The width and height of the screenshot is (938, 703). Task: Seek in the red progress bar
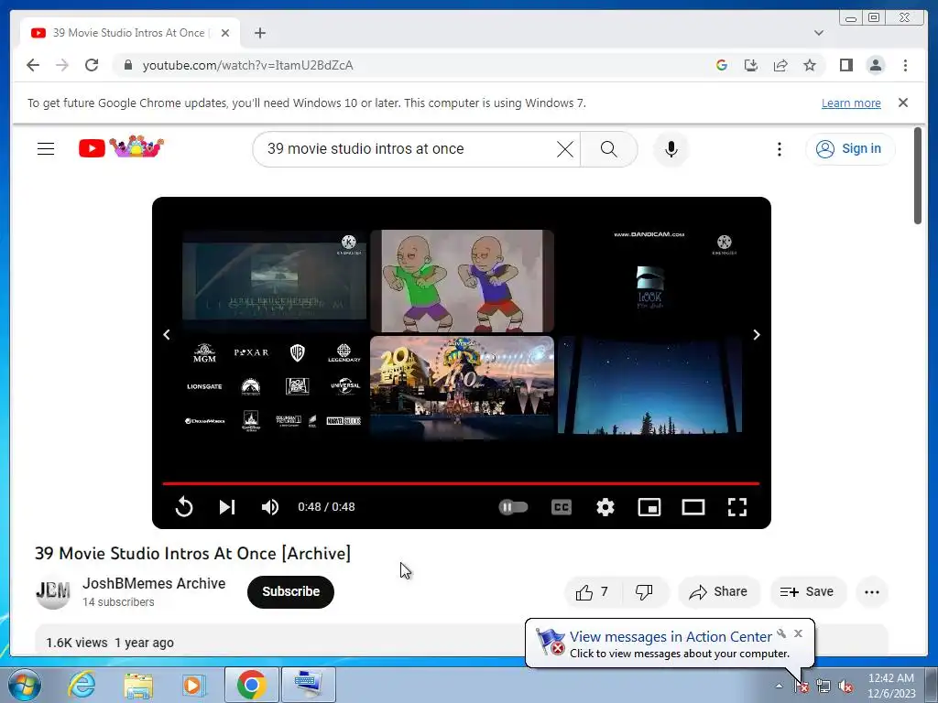461,483
